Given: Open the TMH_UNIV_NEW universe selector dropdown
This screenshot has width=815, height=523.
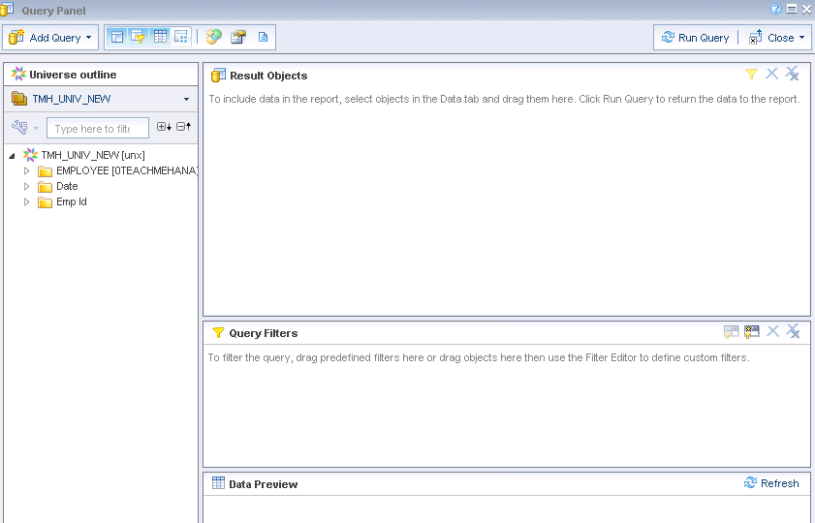Looking at the screenshot, I should tap(187, 99).
